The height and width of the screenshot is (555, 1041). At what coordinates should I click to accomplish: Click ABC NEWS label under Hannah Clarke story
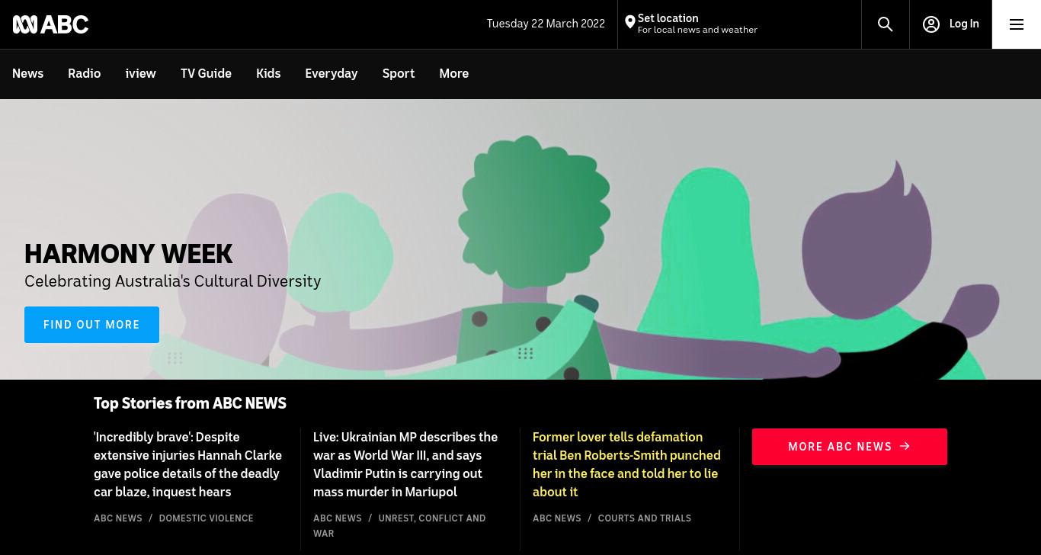(118, 518)
